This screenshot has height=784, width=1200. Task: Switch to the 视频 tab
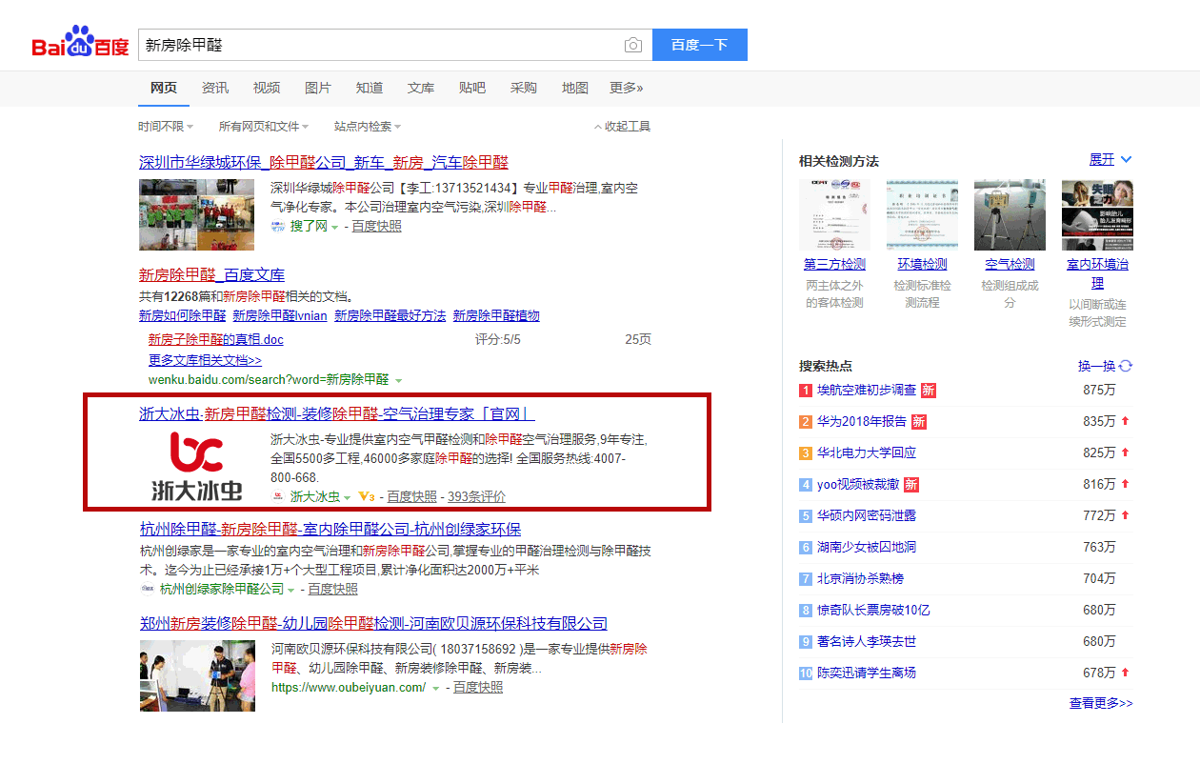(x=267, y=88)
